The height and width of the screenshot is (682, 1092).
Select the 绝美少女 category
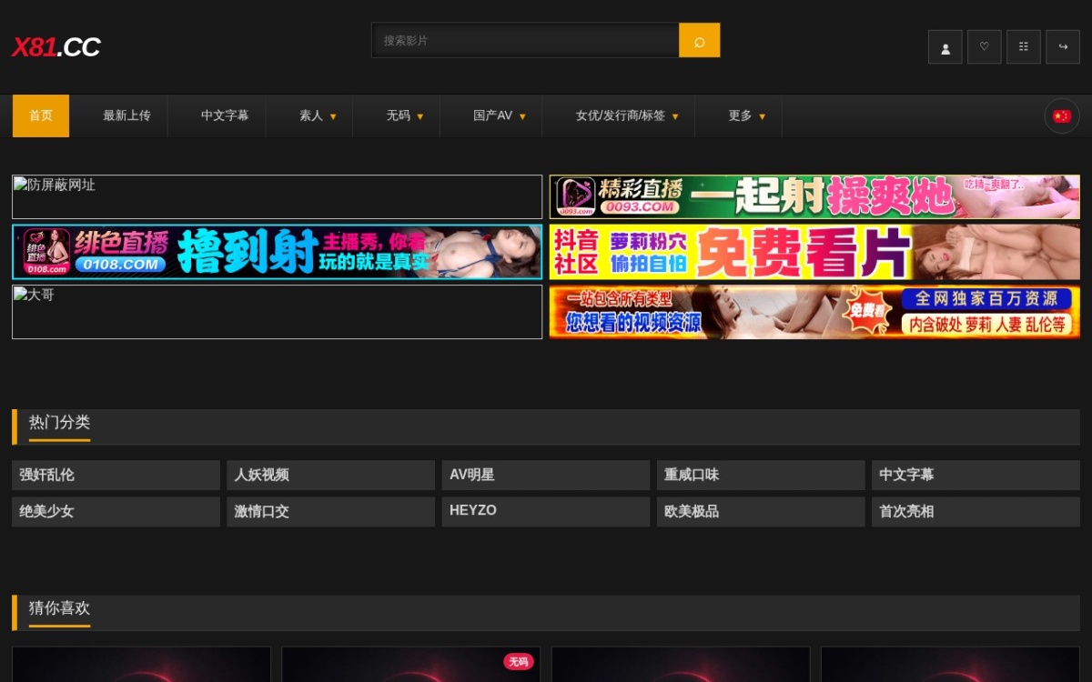116,511
